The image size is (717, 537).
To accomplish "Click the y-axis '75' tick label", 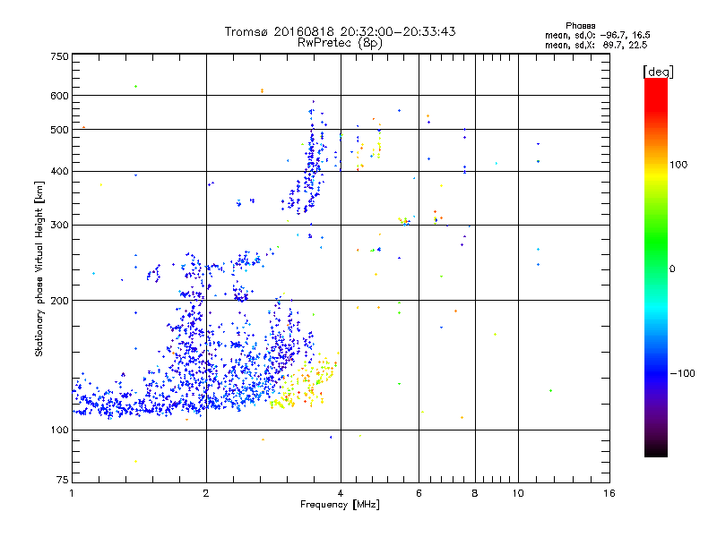I will (63, 480).
